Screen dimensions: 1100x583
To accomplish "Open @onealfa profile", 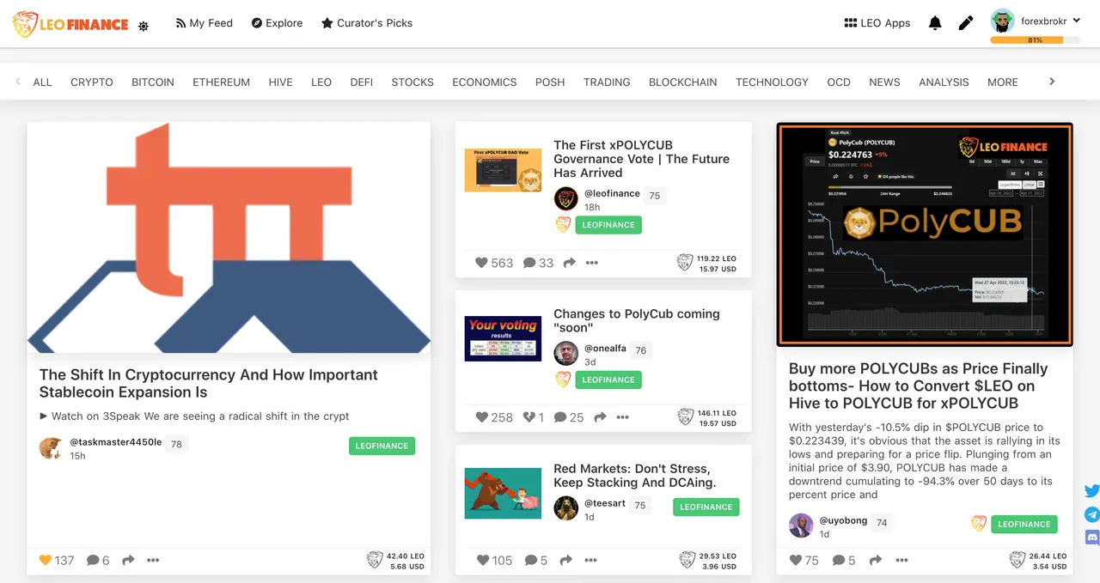I will 606,349.
